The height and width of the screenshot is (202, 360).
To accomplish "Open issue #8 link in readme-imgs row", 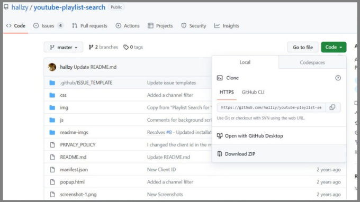I will [x=169, y=132].
